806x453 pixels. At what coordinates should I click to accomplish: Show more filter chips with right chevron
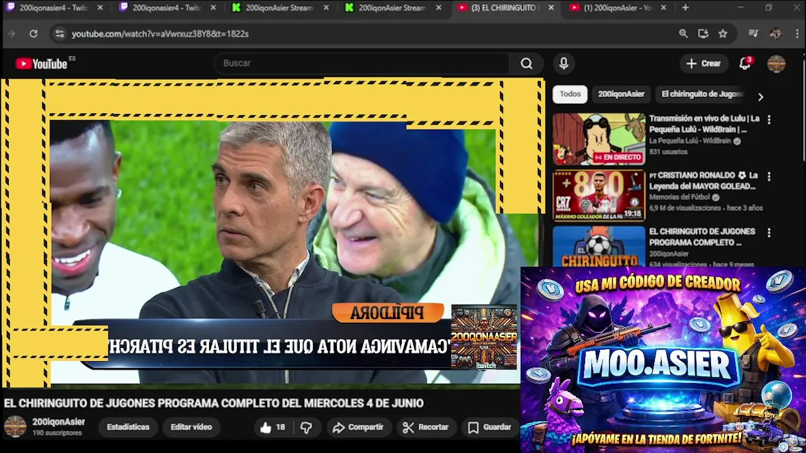pos(760,97)
